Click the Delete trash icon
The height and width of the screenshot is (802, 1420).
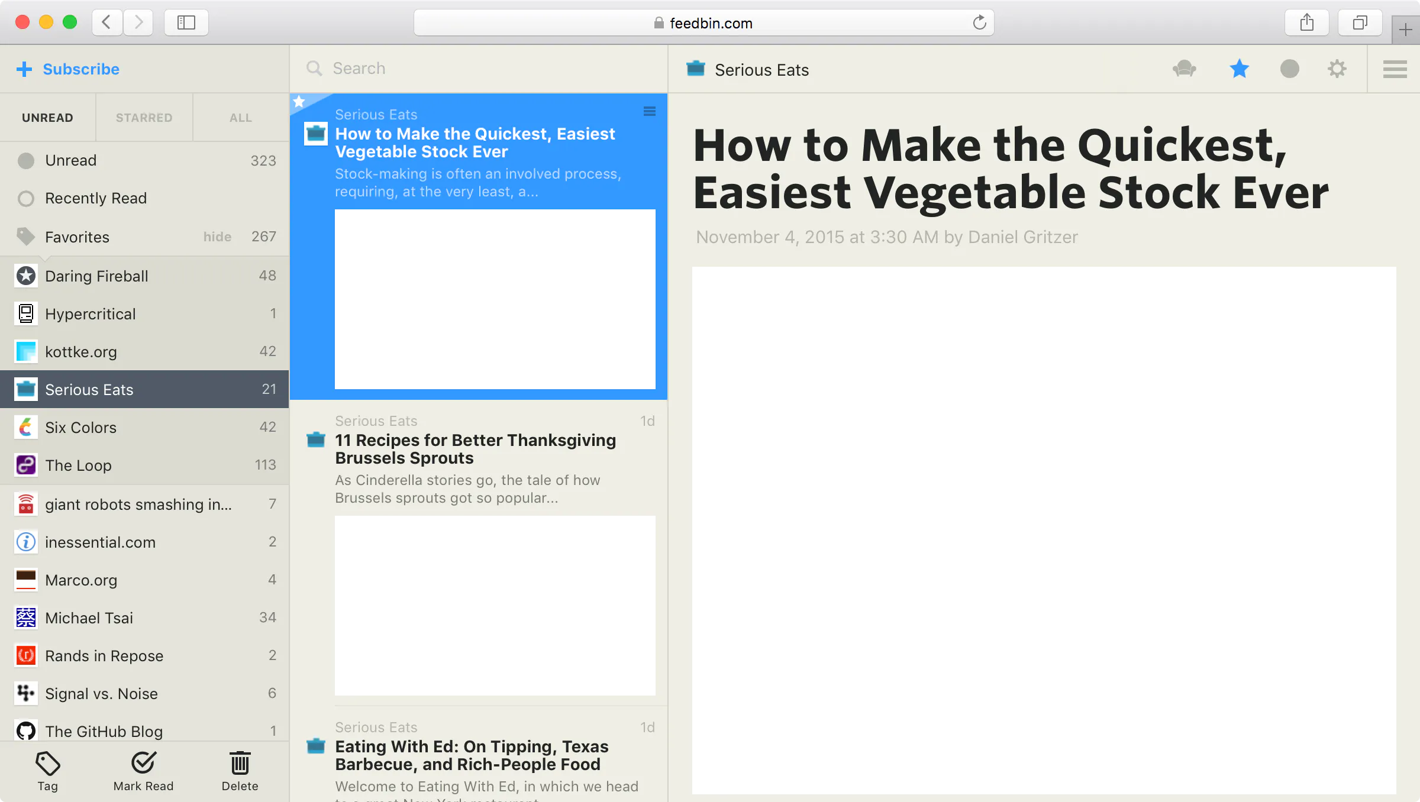pos(240,763)
